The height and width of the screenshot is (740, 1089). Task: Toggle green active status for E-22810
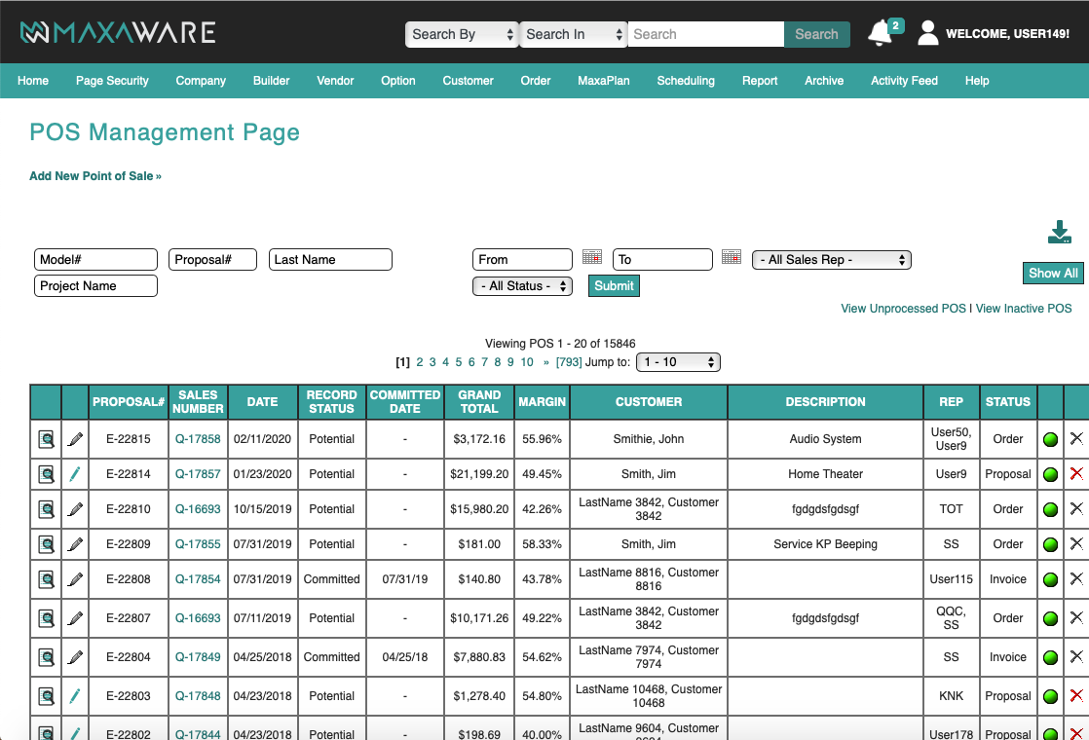(1051, 509)
